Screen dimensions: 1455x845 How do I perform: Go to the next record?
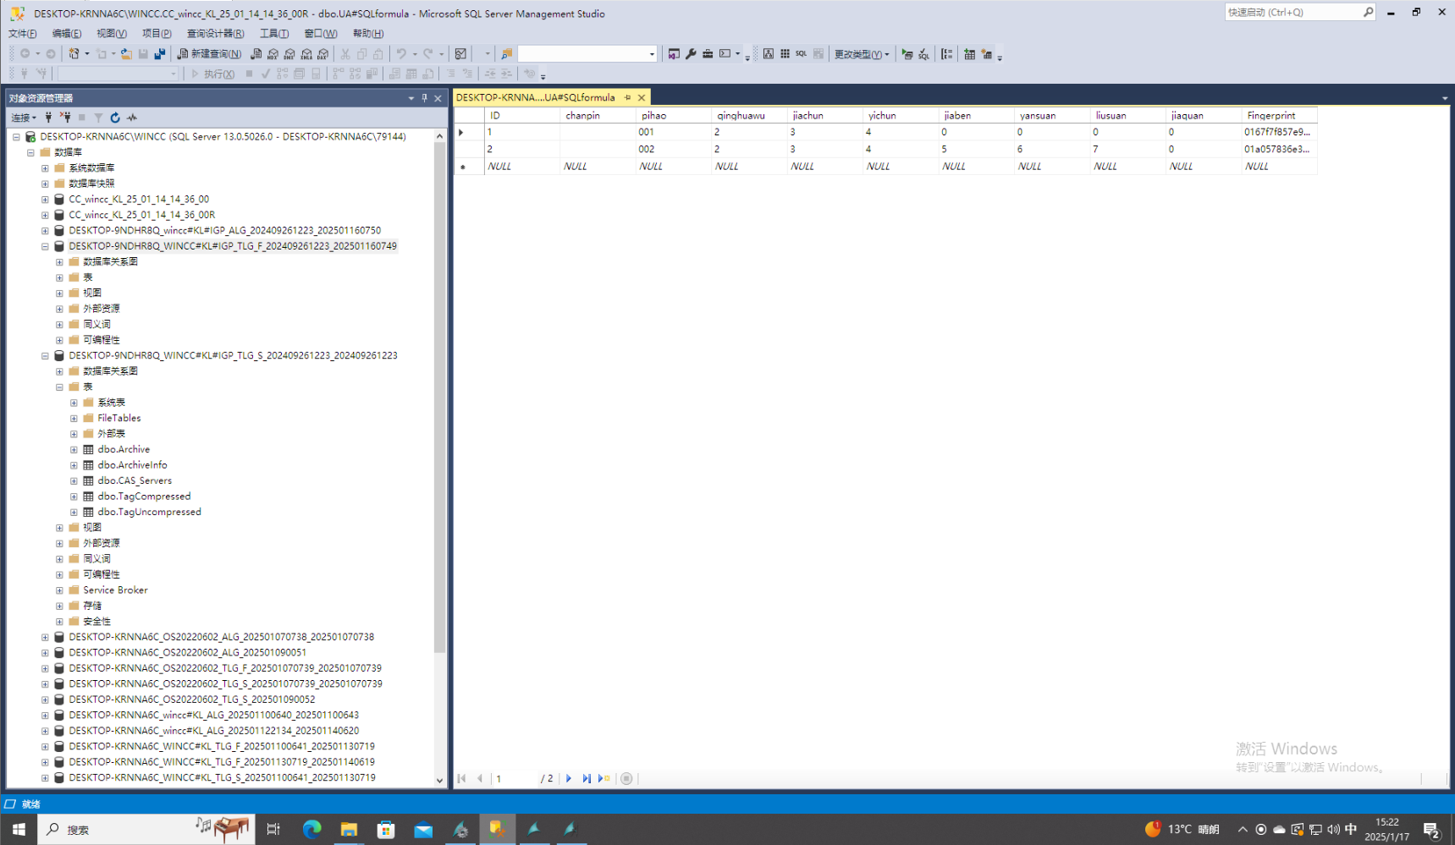[x=569, y=778]
